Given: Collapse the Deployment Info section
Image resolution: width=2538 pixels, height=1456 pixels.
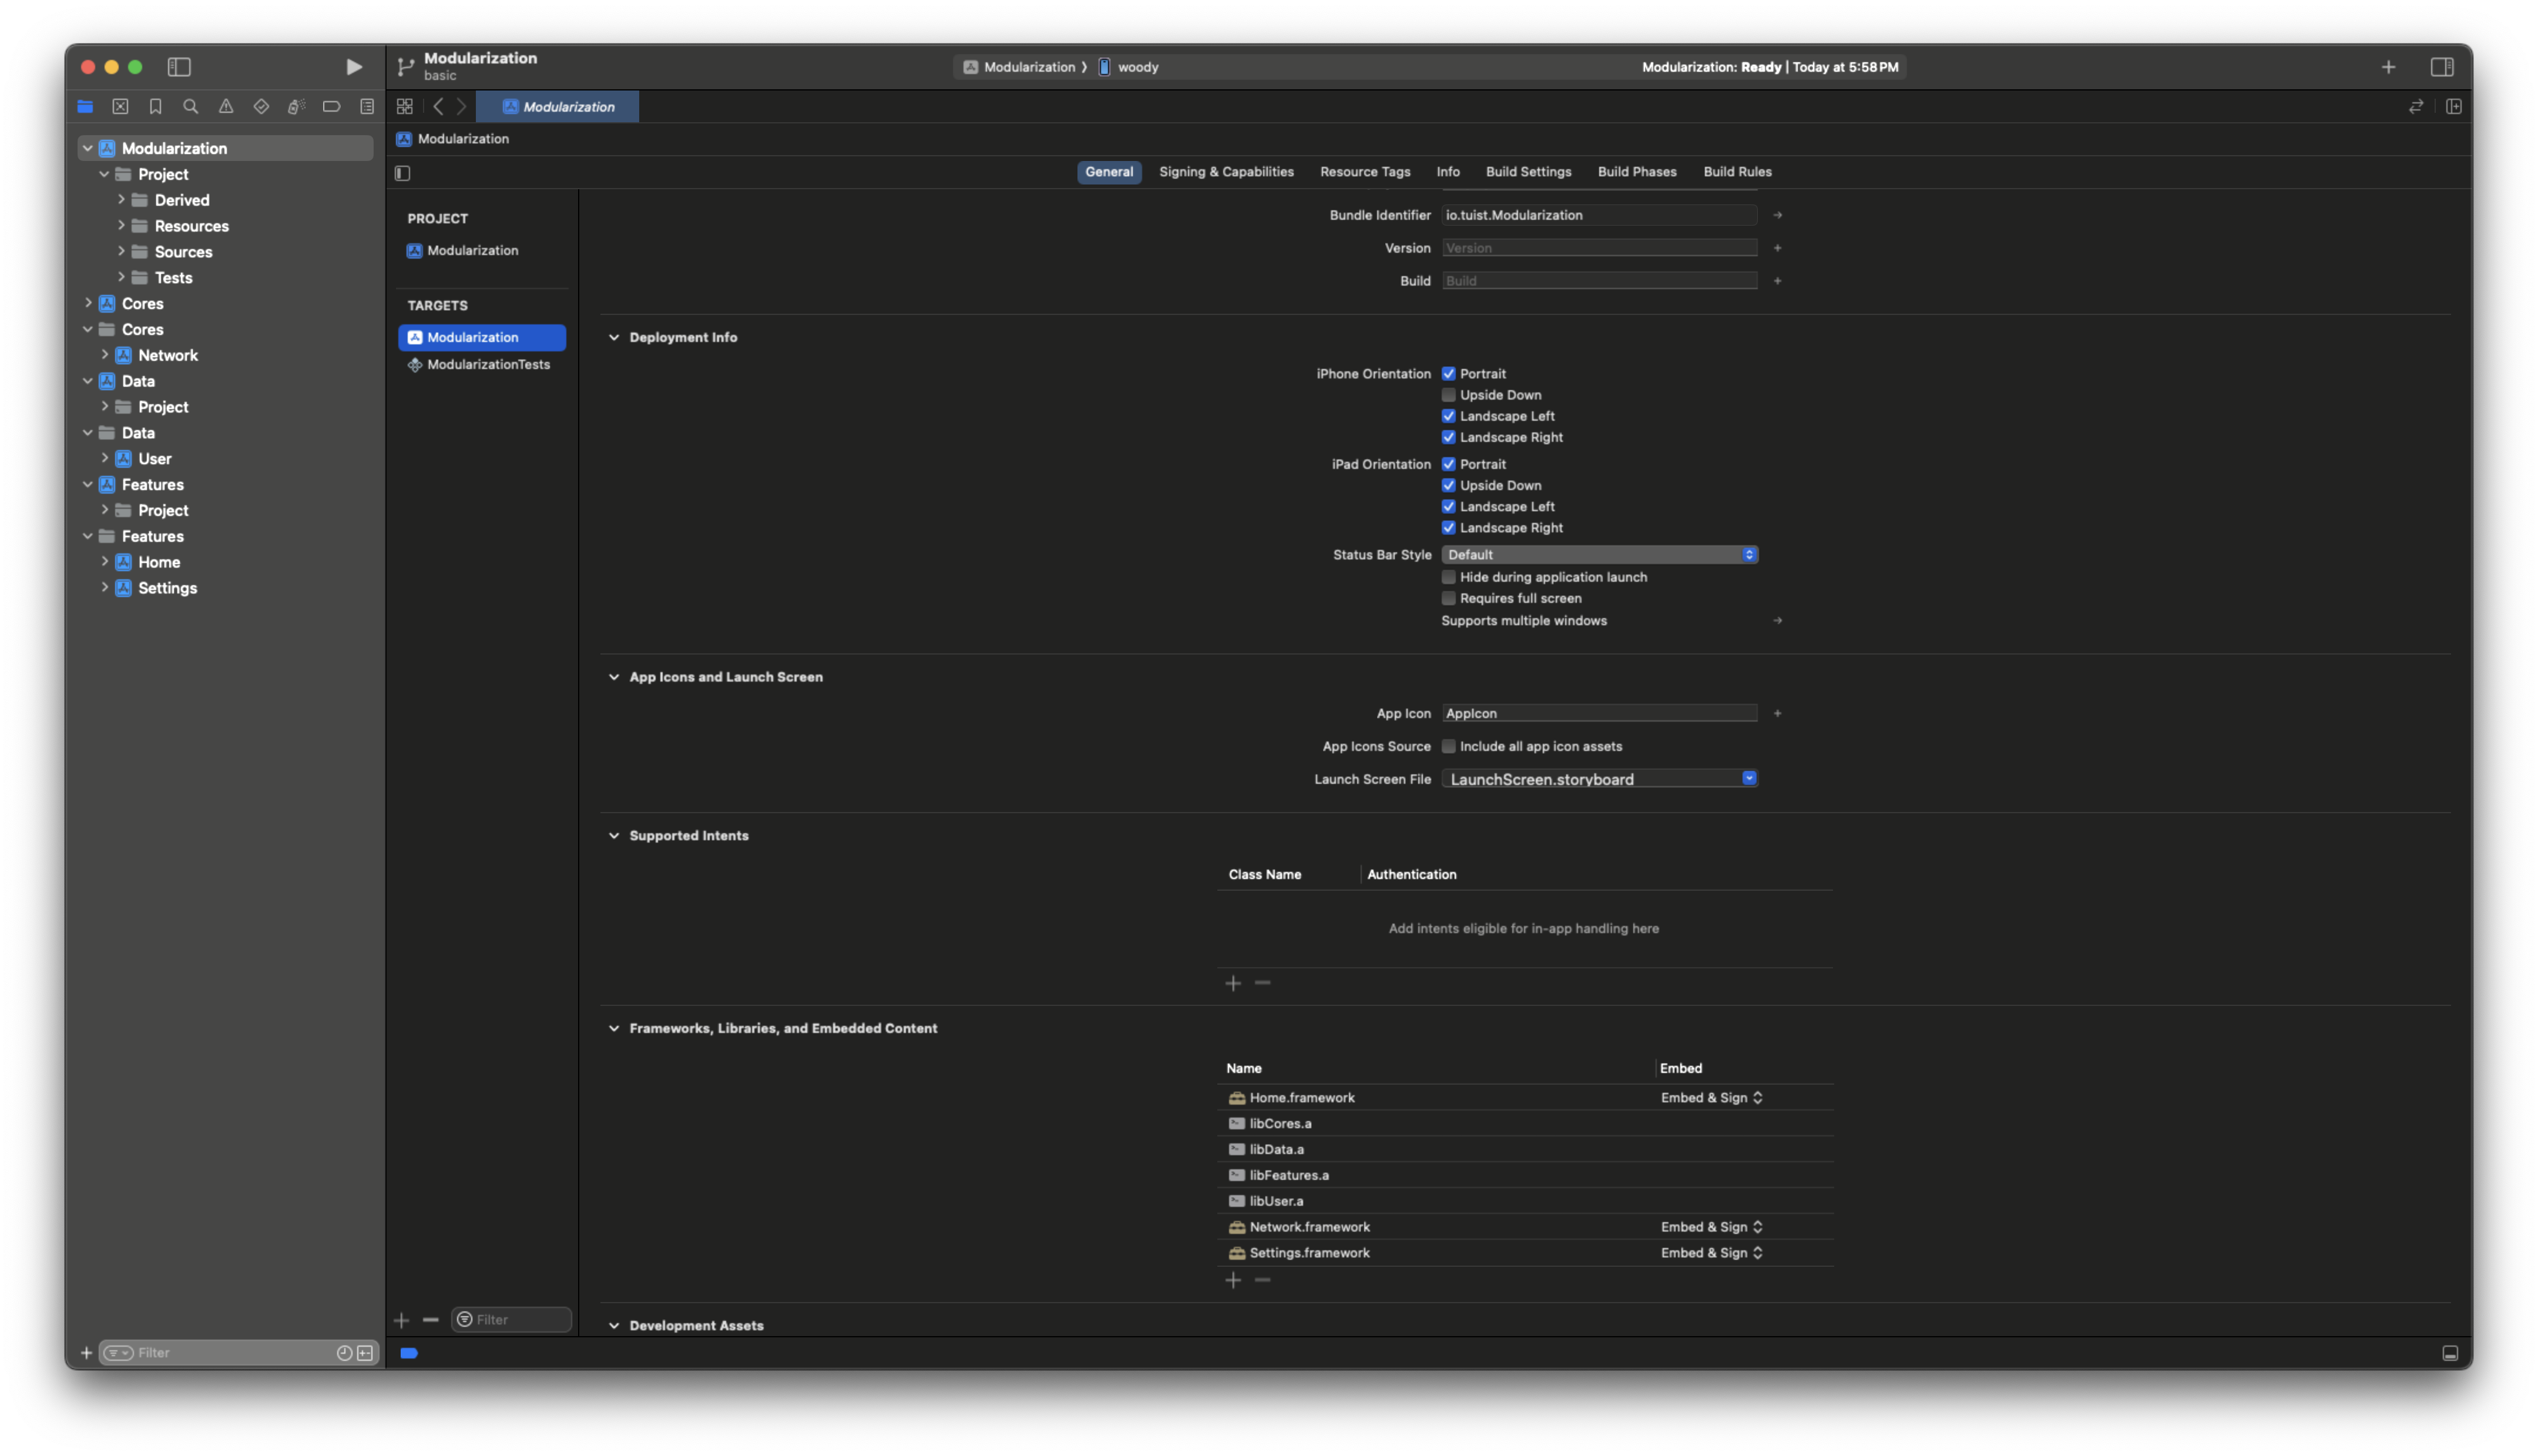Looking at the screenshot, I should [x=614, y=337].
